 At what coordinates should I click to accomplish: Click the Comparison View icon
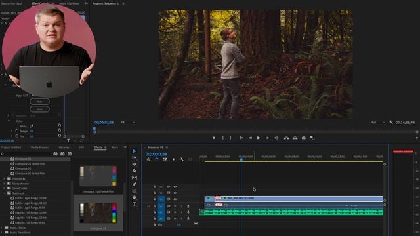(312, 138)
